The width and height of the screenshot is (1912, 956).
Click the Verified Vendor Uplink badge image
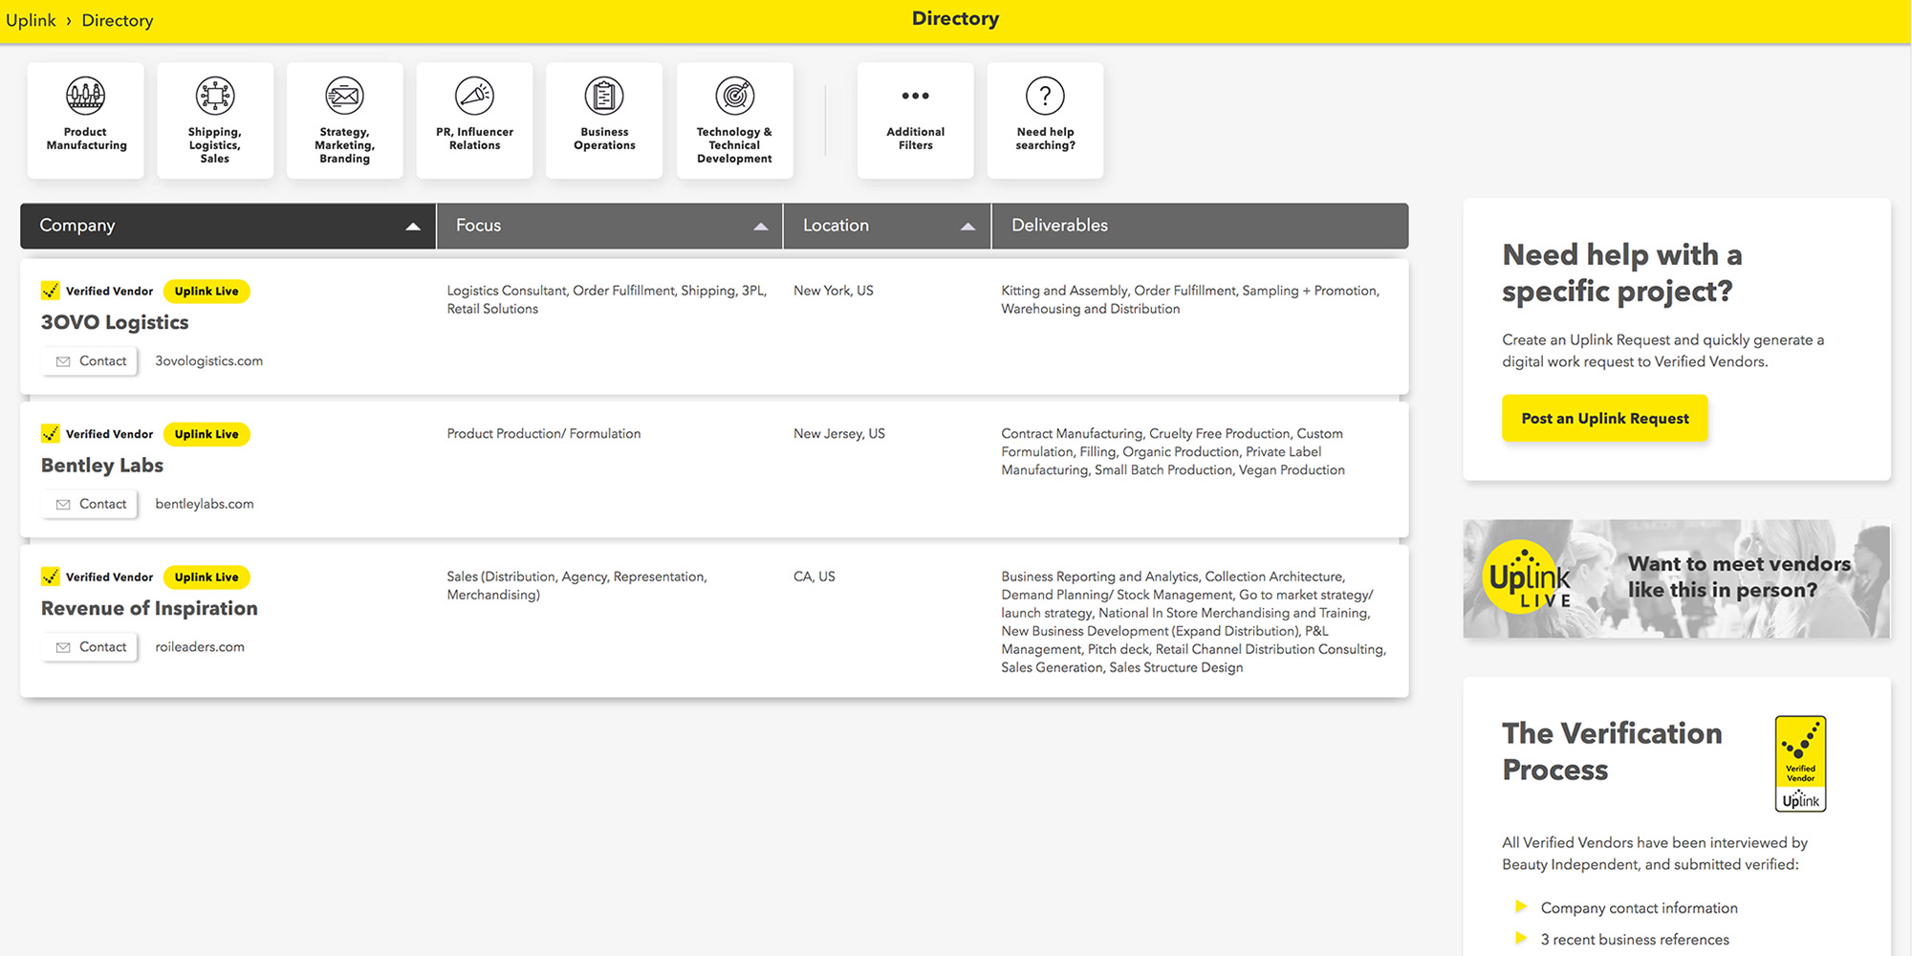(1800, 764)
